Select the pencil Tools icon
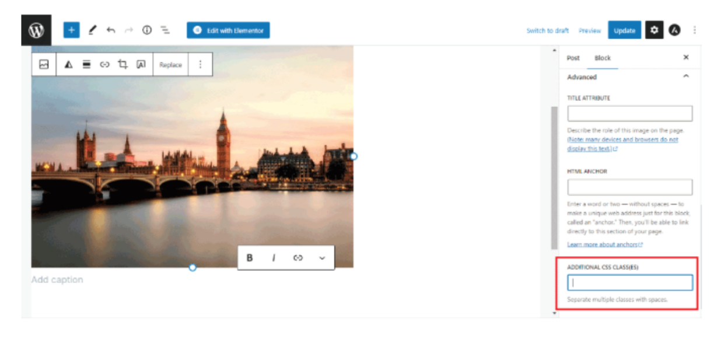Image resolution: width=728 pixels, height=349 pixels. [92, 30]
